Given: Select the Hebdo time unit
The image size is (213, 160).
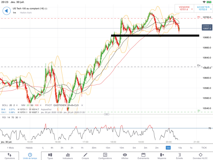Looking at the screenshot, I should click(29, 148).
